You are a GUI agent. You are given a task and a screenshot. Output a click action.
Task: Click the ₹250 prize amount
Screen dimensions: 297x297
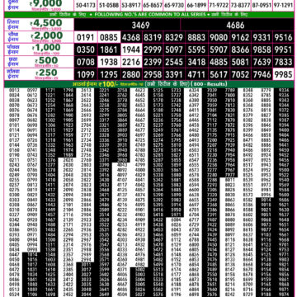pyautogui.click(x=46, y=73)
